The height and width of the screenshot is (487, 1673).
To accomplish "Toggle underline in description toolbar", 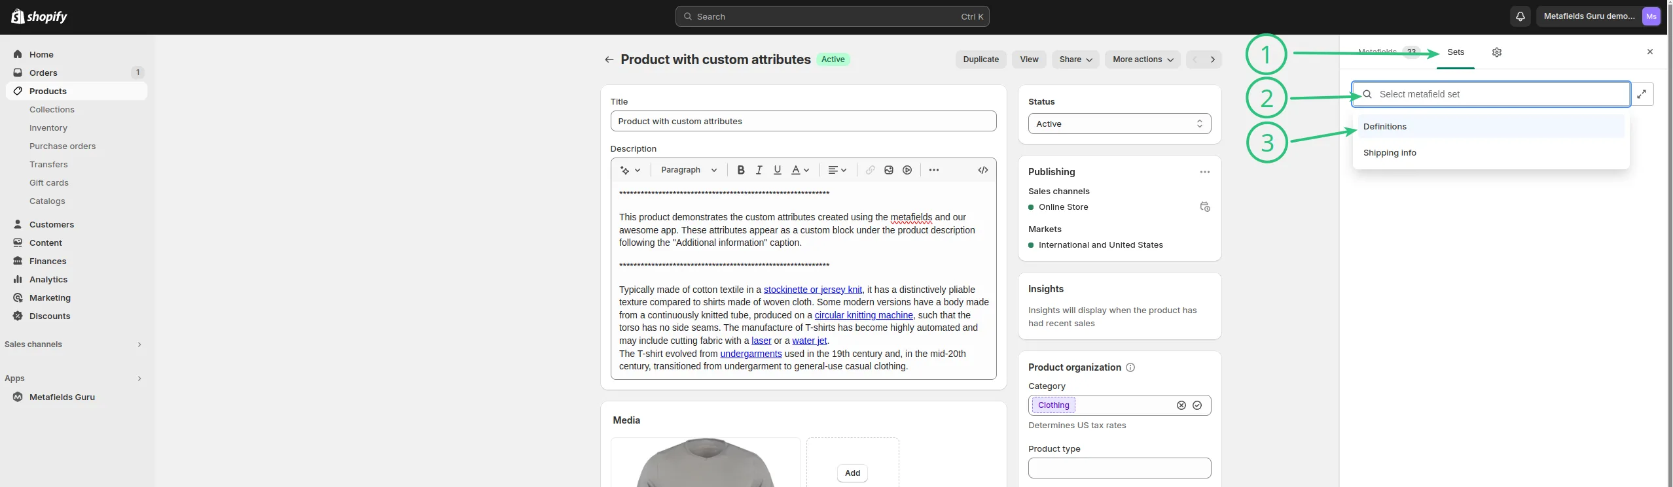I will click(777, 170).
